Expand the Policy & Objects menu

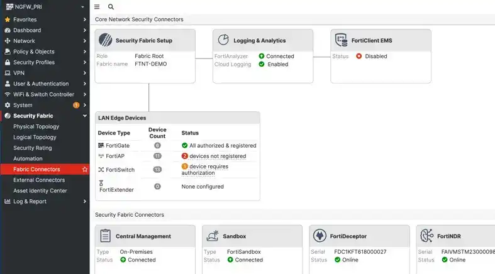(85, 52)
